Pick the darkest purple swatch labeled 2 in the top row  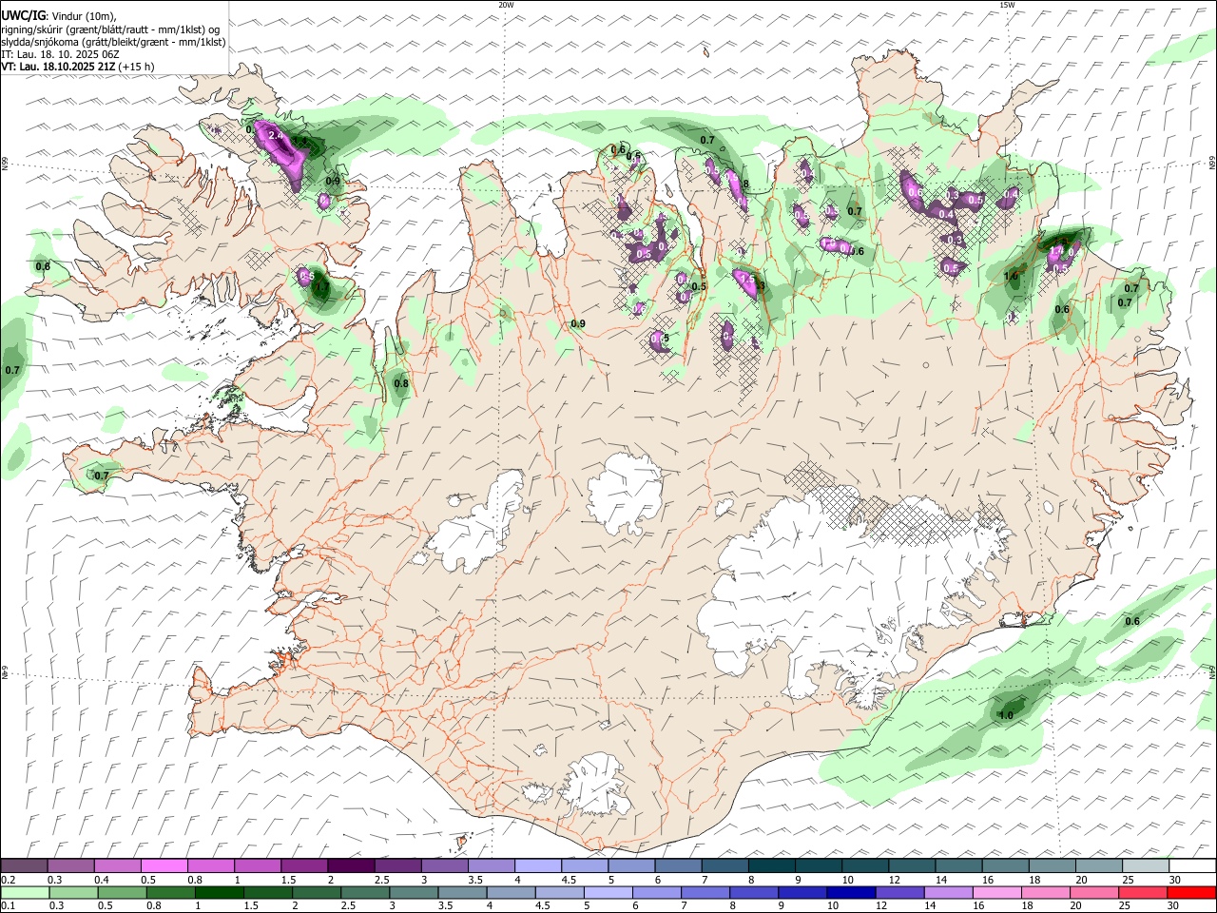(351, 865)
